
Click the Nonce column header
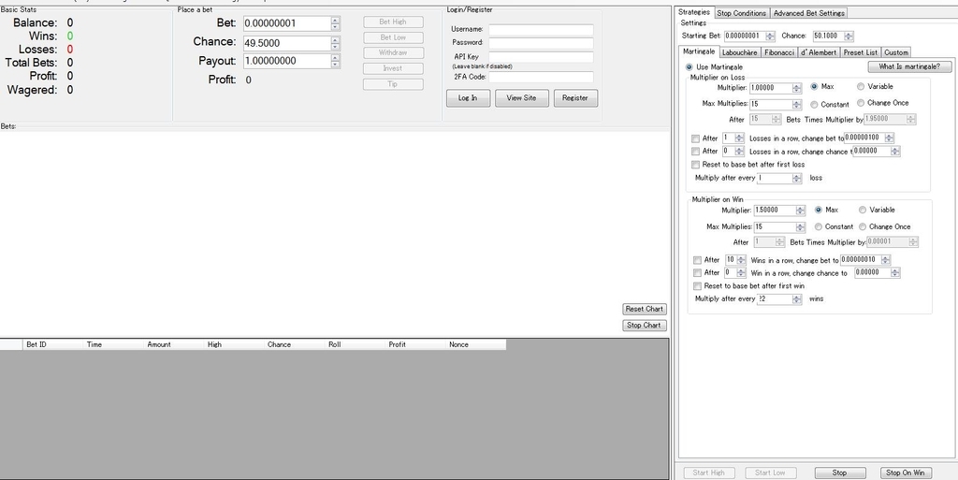point(475,344)
